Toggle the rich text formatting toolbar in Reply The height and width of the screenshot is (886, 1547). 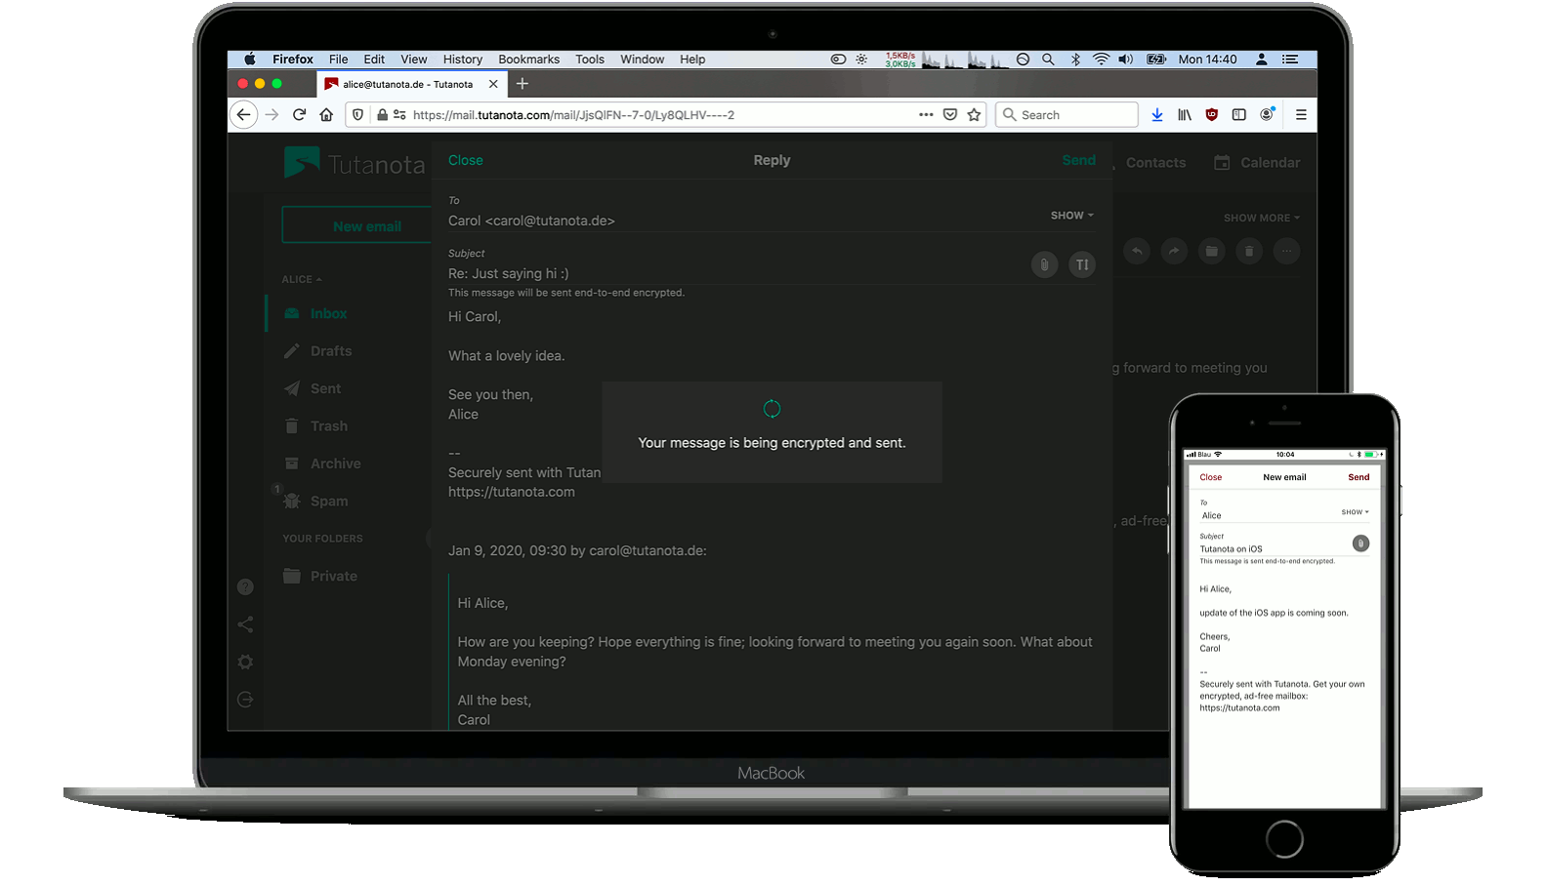1082,264
